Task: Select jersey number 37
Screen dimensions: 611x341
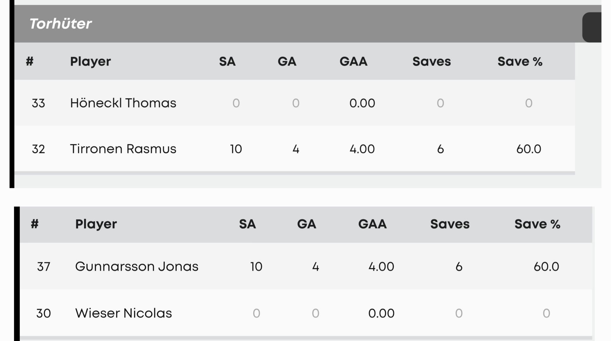Action: pos(44,266)
